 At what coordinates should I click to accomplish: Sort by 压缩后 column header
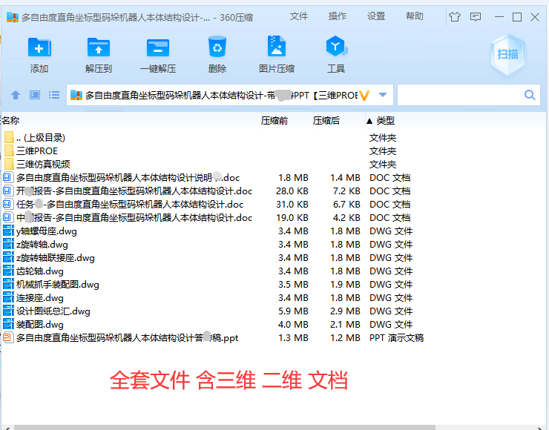coord(326,121)
